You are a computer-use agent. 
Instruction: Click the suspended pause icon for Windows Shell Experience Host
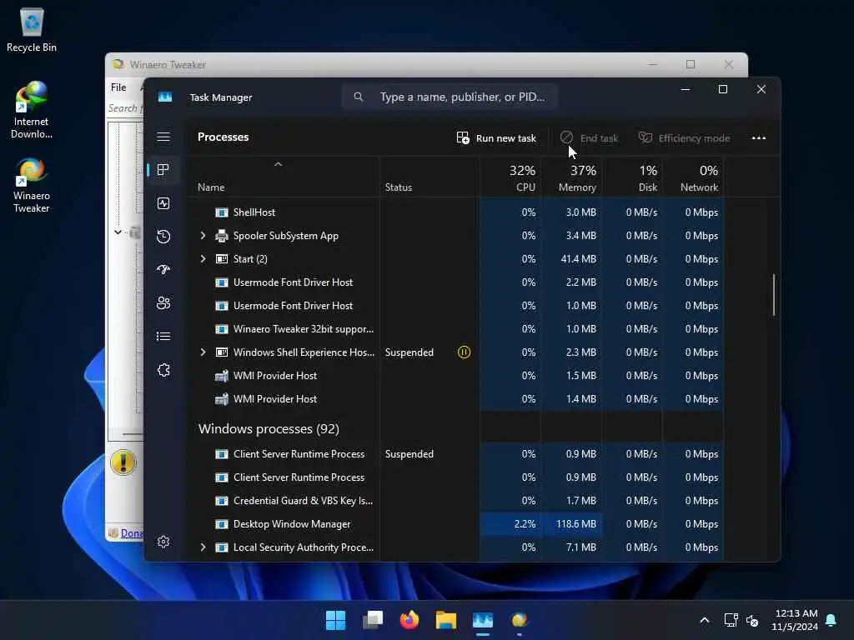pyautogui.click(x=464, y=352)
